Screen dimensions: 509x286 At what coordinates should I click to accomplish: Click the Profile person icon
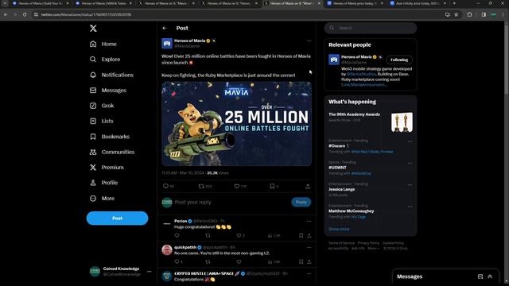coord(93,183)
